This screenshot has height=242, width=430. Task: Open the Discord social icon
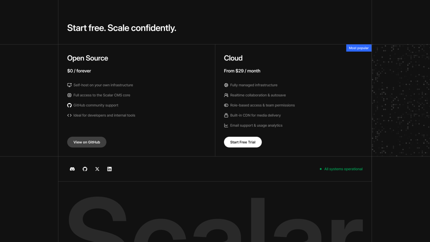72,169
